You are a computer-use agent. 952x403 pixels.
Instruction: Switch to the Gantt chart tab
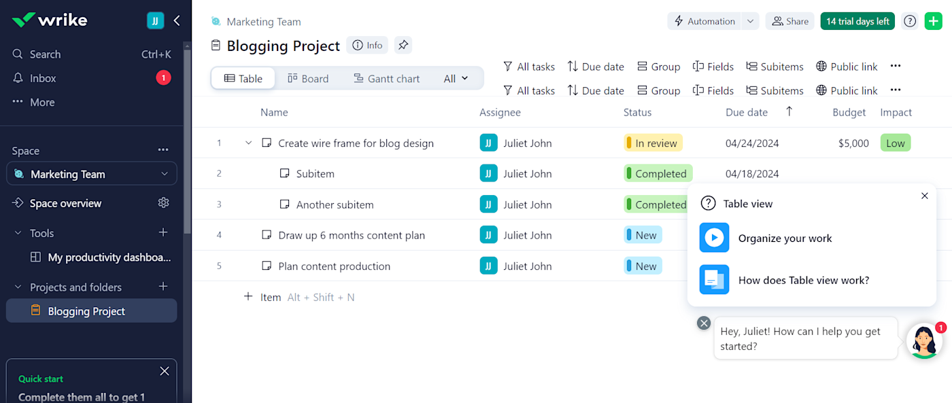coord(386,79)
